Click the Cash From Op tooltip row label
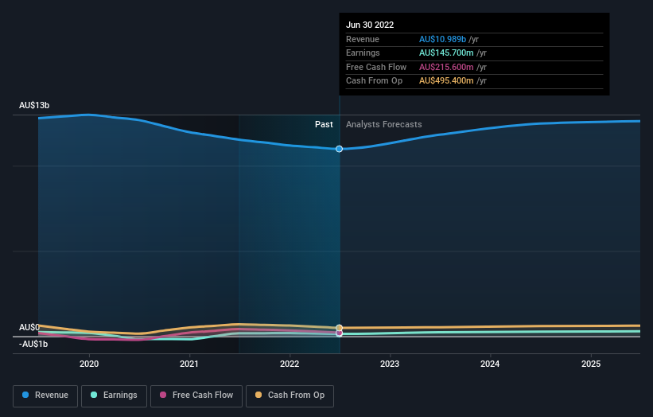653x417 pixels. pyautogui.click(x=374, y=81)
